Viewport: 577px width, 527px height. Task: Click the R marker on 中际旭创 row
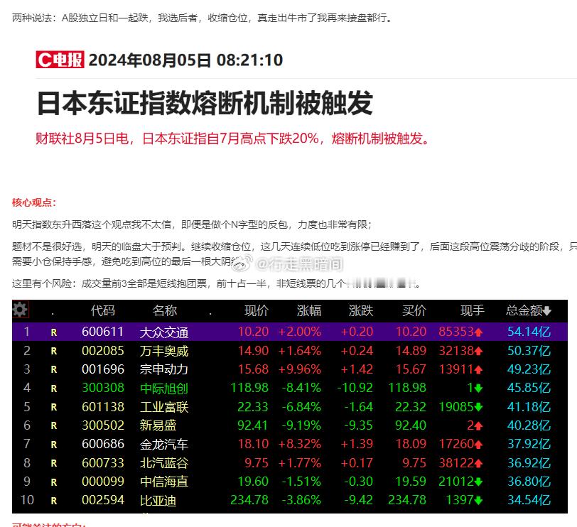(54, 389)
